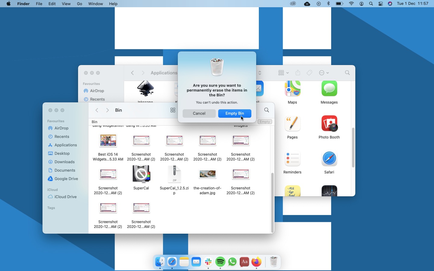Select the-creation-of-adam.jpg thumbnail
Image resolution: width=434 pixels, height=271 pixels.
pyautogui.click(x=207, y=174)
